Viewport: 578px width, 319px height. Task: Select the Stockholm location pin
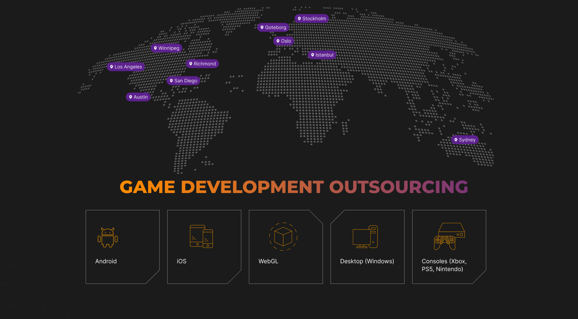coord(312,19)
